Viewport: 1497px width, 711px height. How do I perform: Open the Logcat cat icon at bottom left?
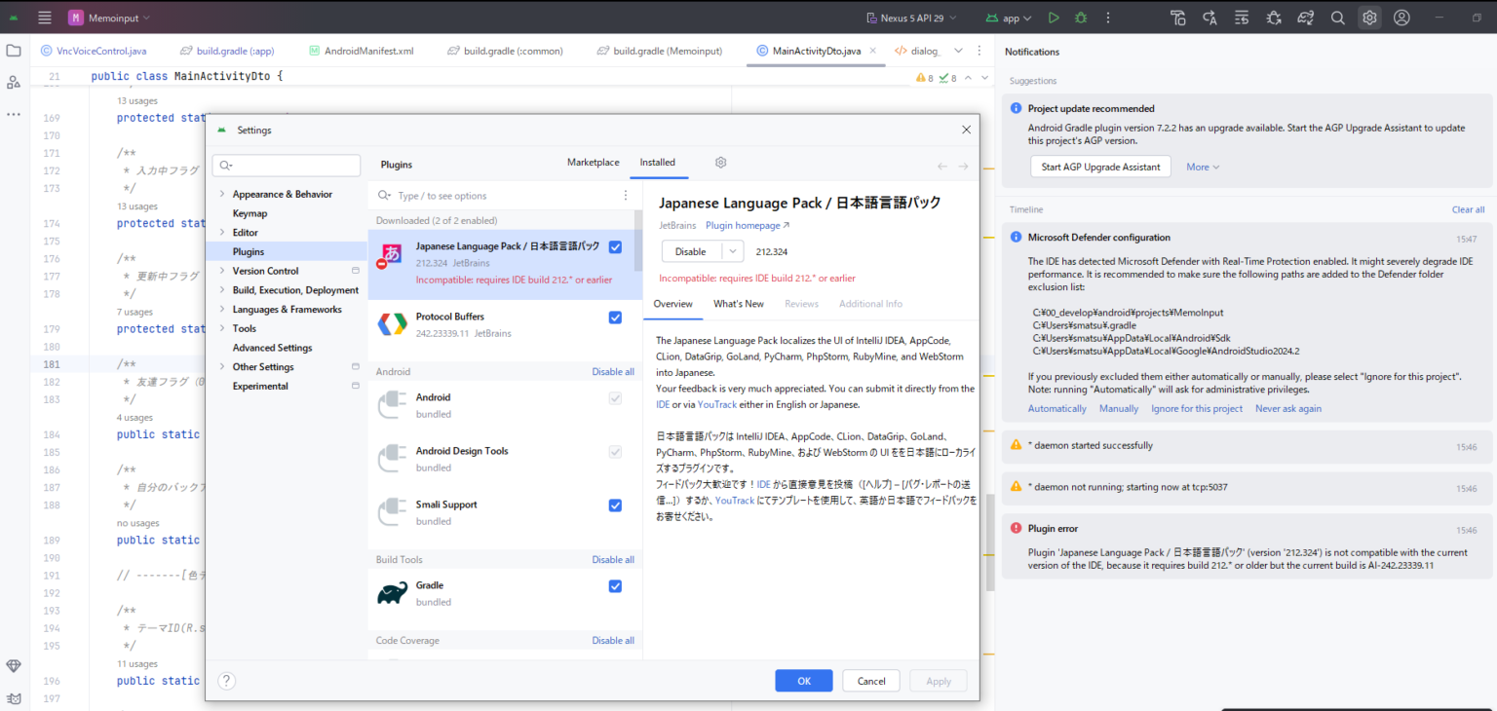[x=14, y=698]
